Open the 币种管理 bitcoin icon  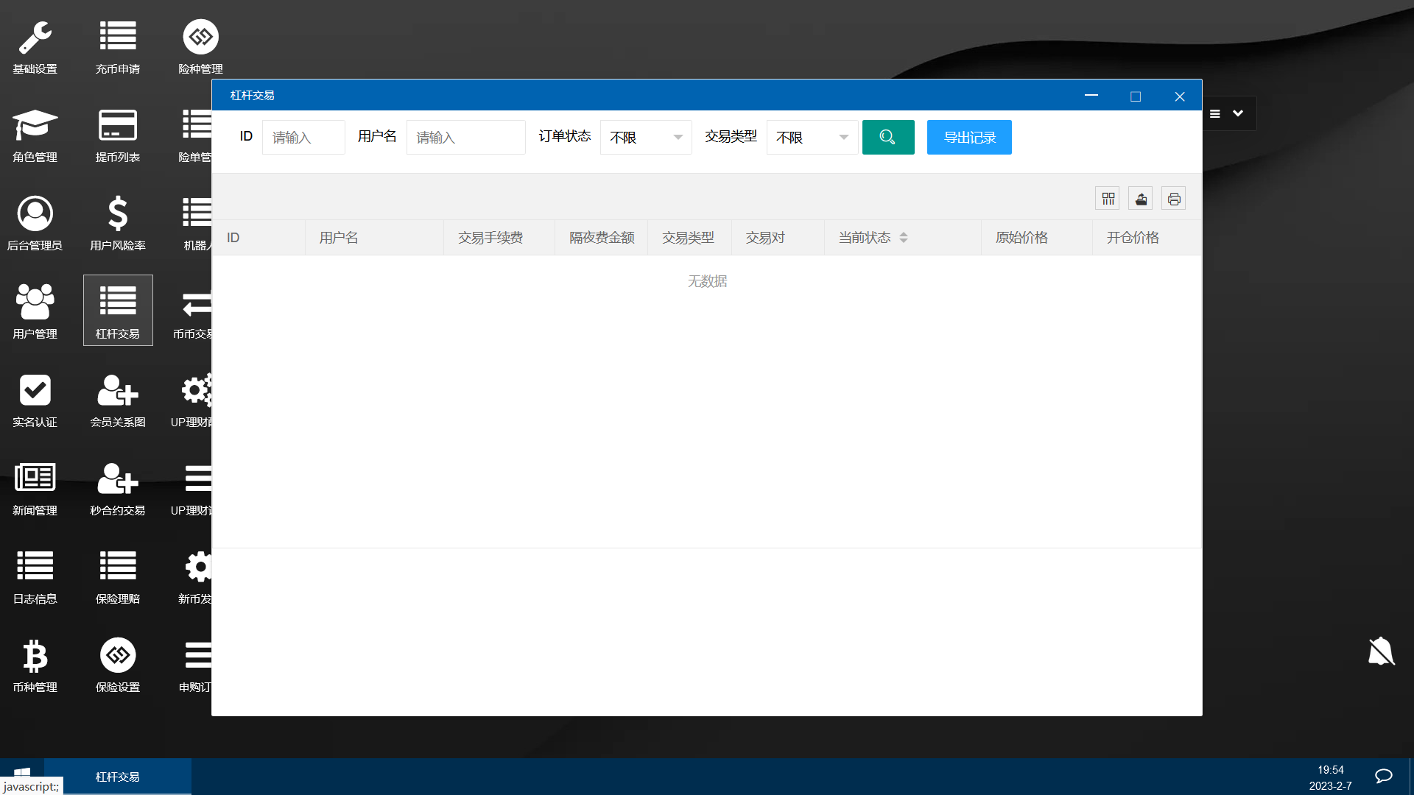tap(35, 656)
